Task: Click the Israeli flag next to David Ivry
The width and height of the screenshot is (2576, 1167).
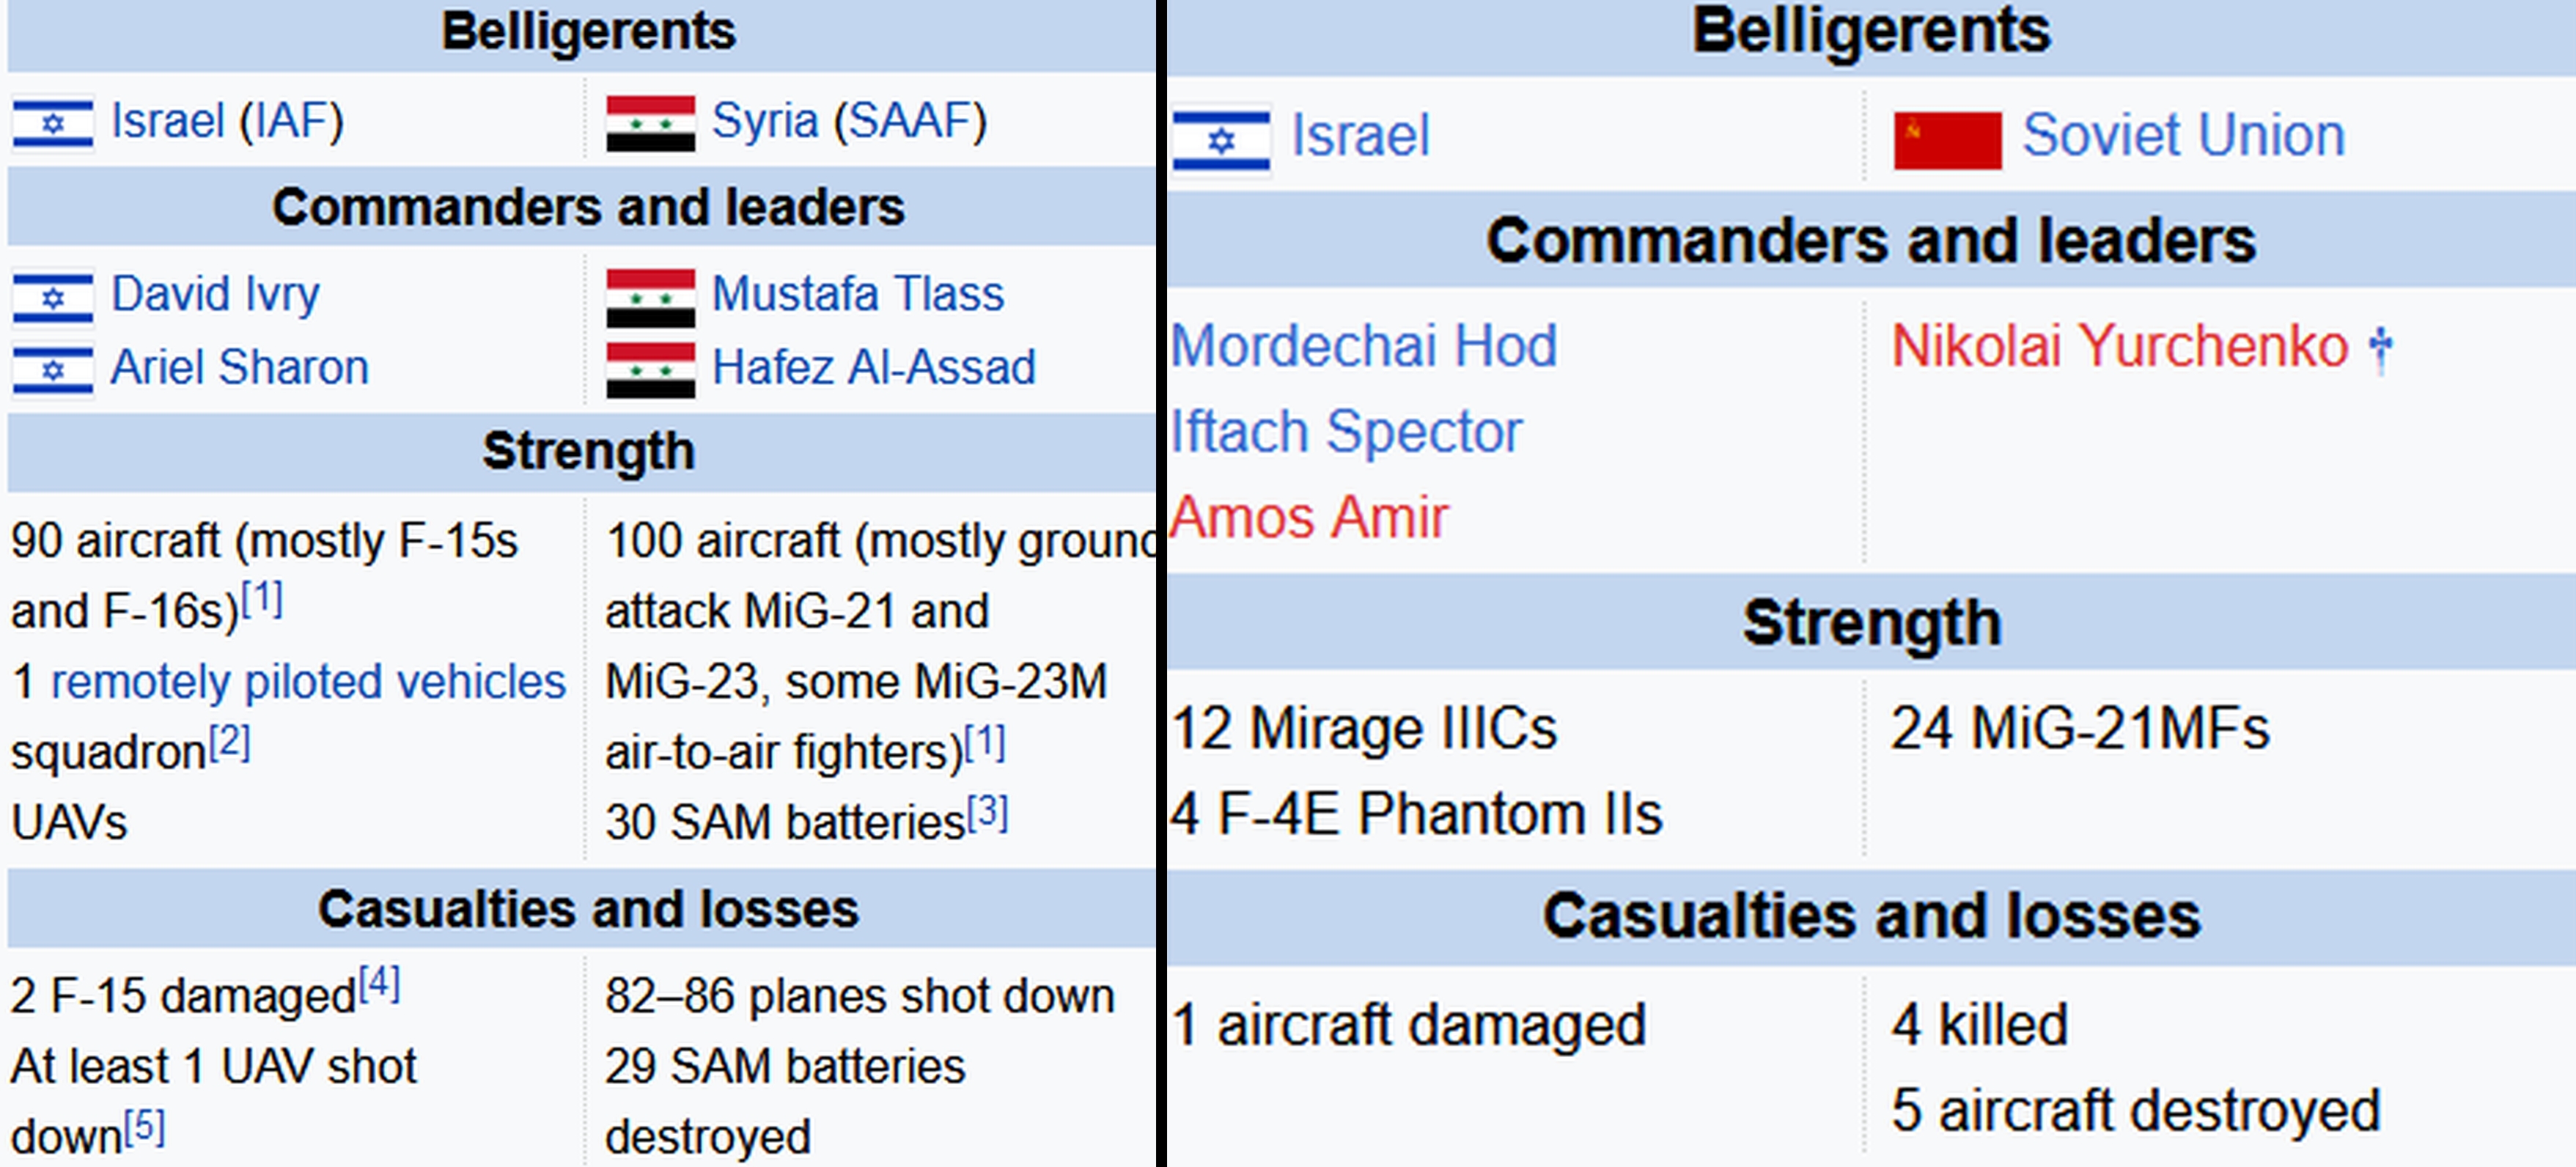Action: coord(53,297)
